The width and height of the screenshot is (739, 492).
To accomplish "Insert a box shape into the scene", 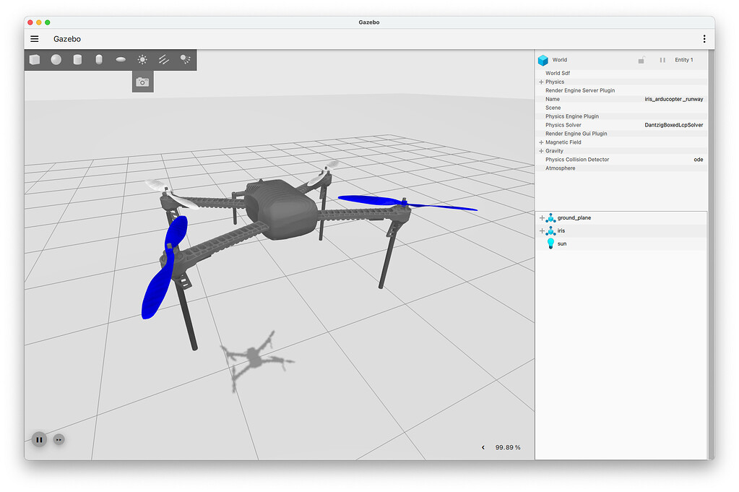I will 34,59.
